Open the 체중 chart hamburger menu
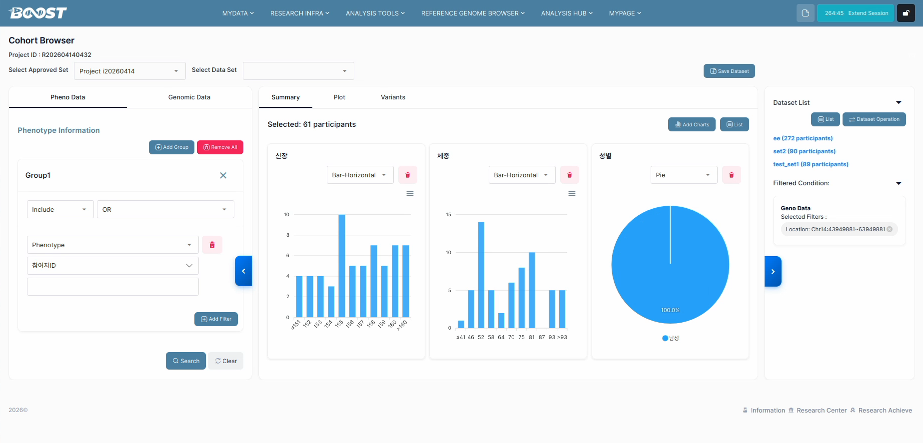Screen dimensions: 923x443 click(x=572, y=194)
